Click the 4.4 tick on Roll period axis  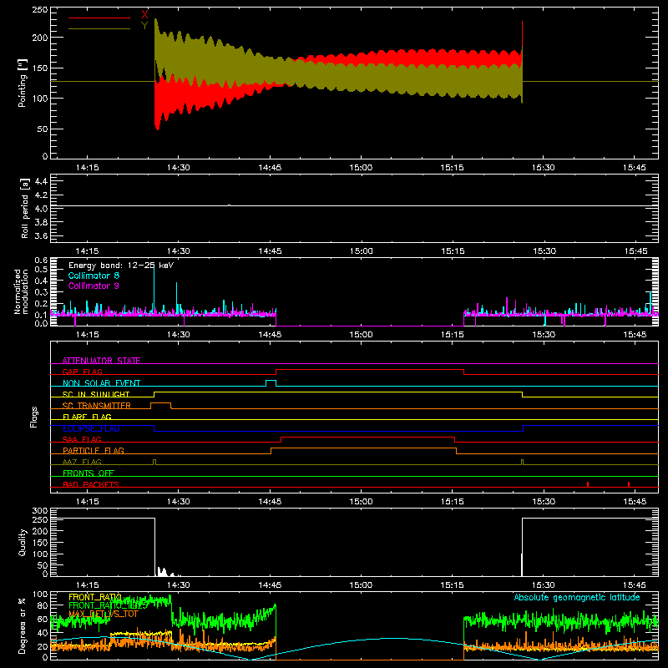click(x=41, y=181)
